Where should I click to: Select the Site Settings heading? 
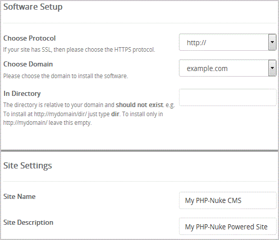point(27,165)
